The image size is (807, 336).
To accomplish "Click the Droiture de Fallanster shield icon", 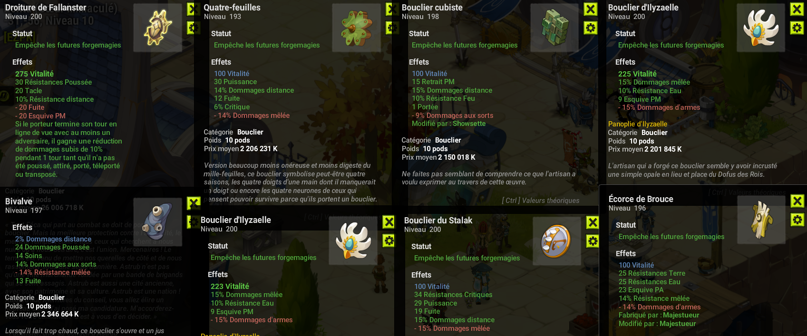I will 158,28.
